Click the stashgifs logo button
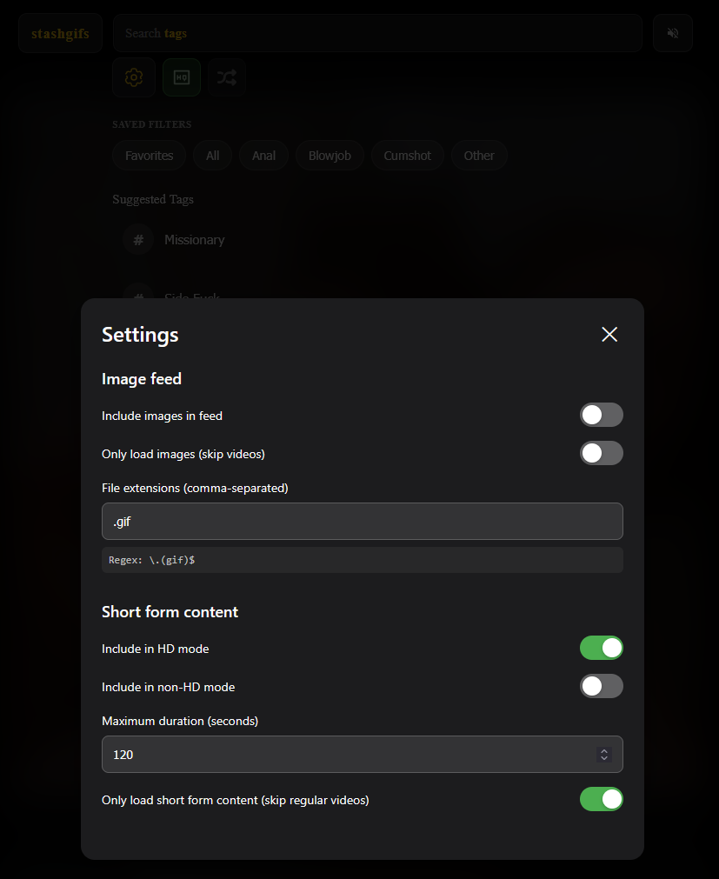Screen dimensions: 719x879 pos(60,33)
